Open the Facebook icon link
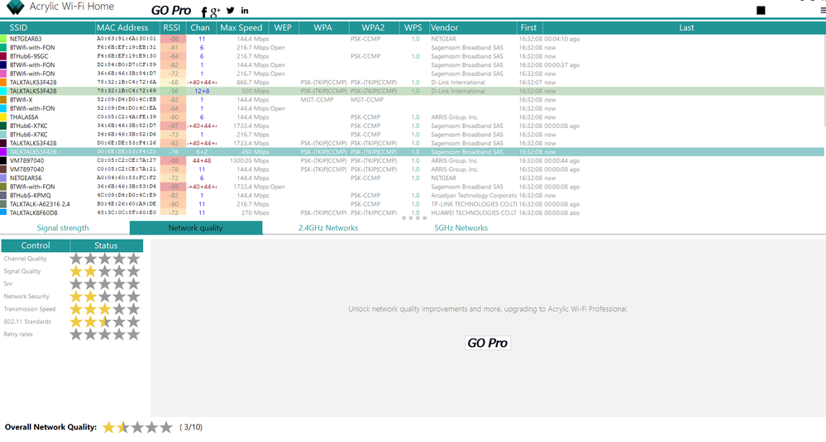826x442 pixels. [204, 12]
